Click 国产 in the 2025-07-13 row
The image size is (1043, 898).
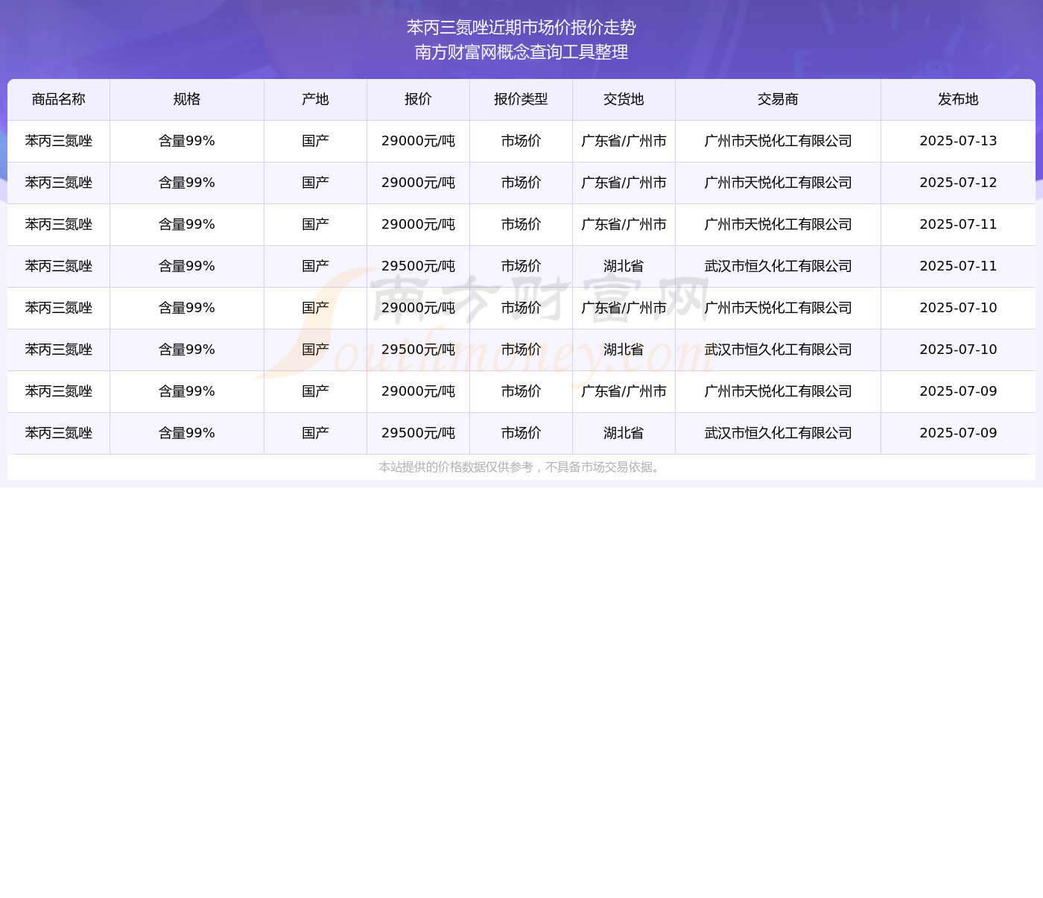click(x=315, y=141)
